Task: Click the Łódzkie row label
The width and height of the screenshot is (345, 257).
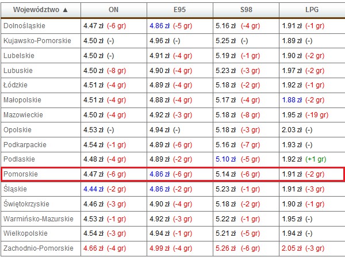Action: coord(16,85)
